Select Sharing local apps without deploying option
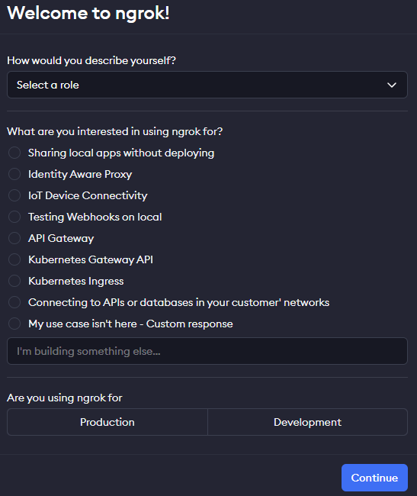417x496 pixels. point(14,153)
